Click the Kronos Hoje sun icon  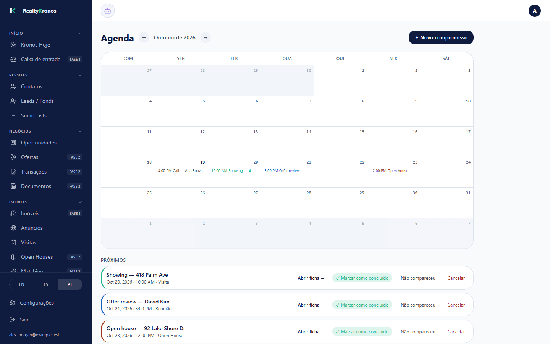[13, 45]
